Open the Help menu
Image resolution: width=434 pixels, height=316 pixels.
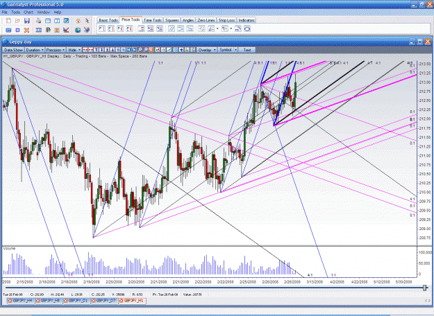tap(58, 12)
